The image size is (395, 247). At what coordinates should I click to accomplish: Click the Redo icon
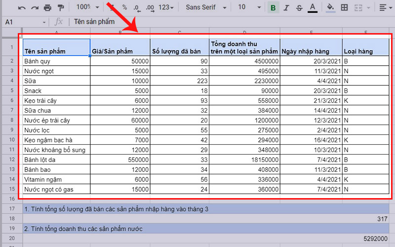pyautogui.click(x=35, y=8)
